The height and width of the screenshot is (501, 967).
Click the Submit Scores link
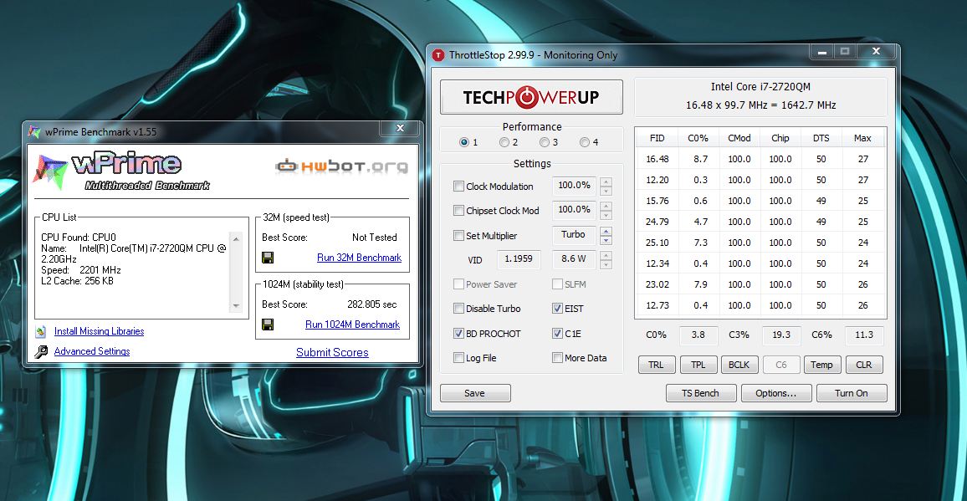coord(332,352)
